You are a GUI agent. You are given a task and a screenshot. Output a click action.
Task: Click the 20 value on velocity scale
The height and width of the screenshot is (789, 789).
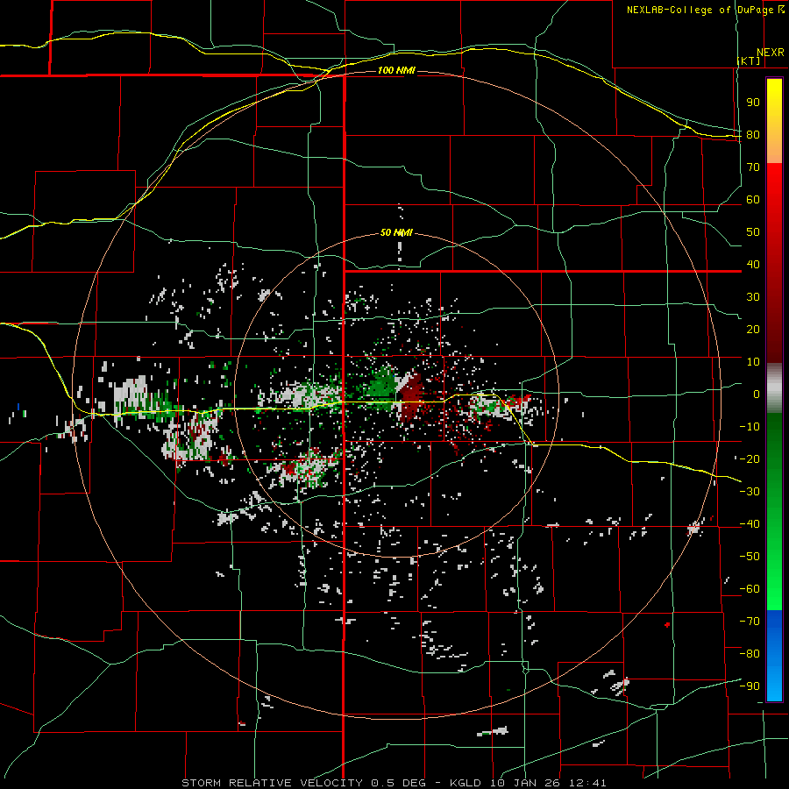click(753, 330)
